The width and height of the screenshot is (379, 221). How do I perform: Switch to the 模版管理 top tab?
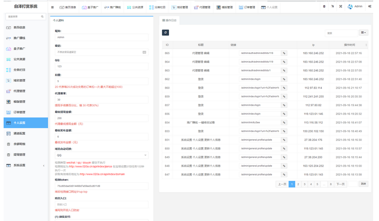tap(224, 7)
